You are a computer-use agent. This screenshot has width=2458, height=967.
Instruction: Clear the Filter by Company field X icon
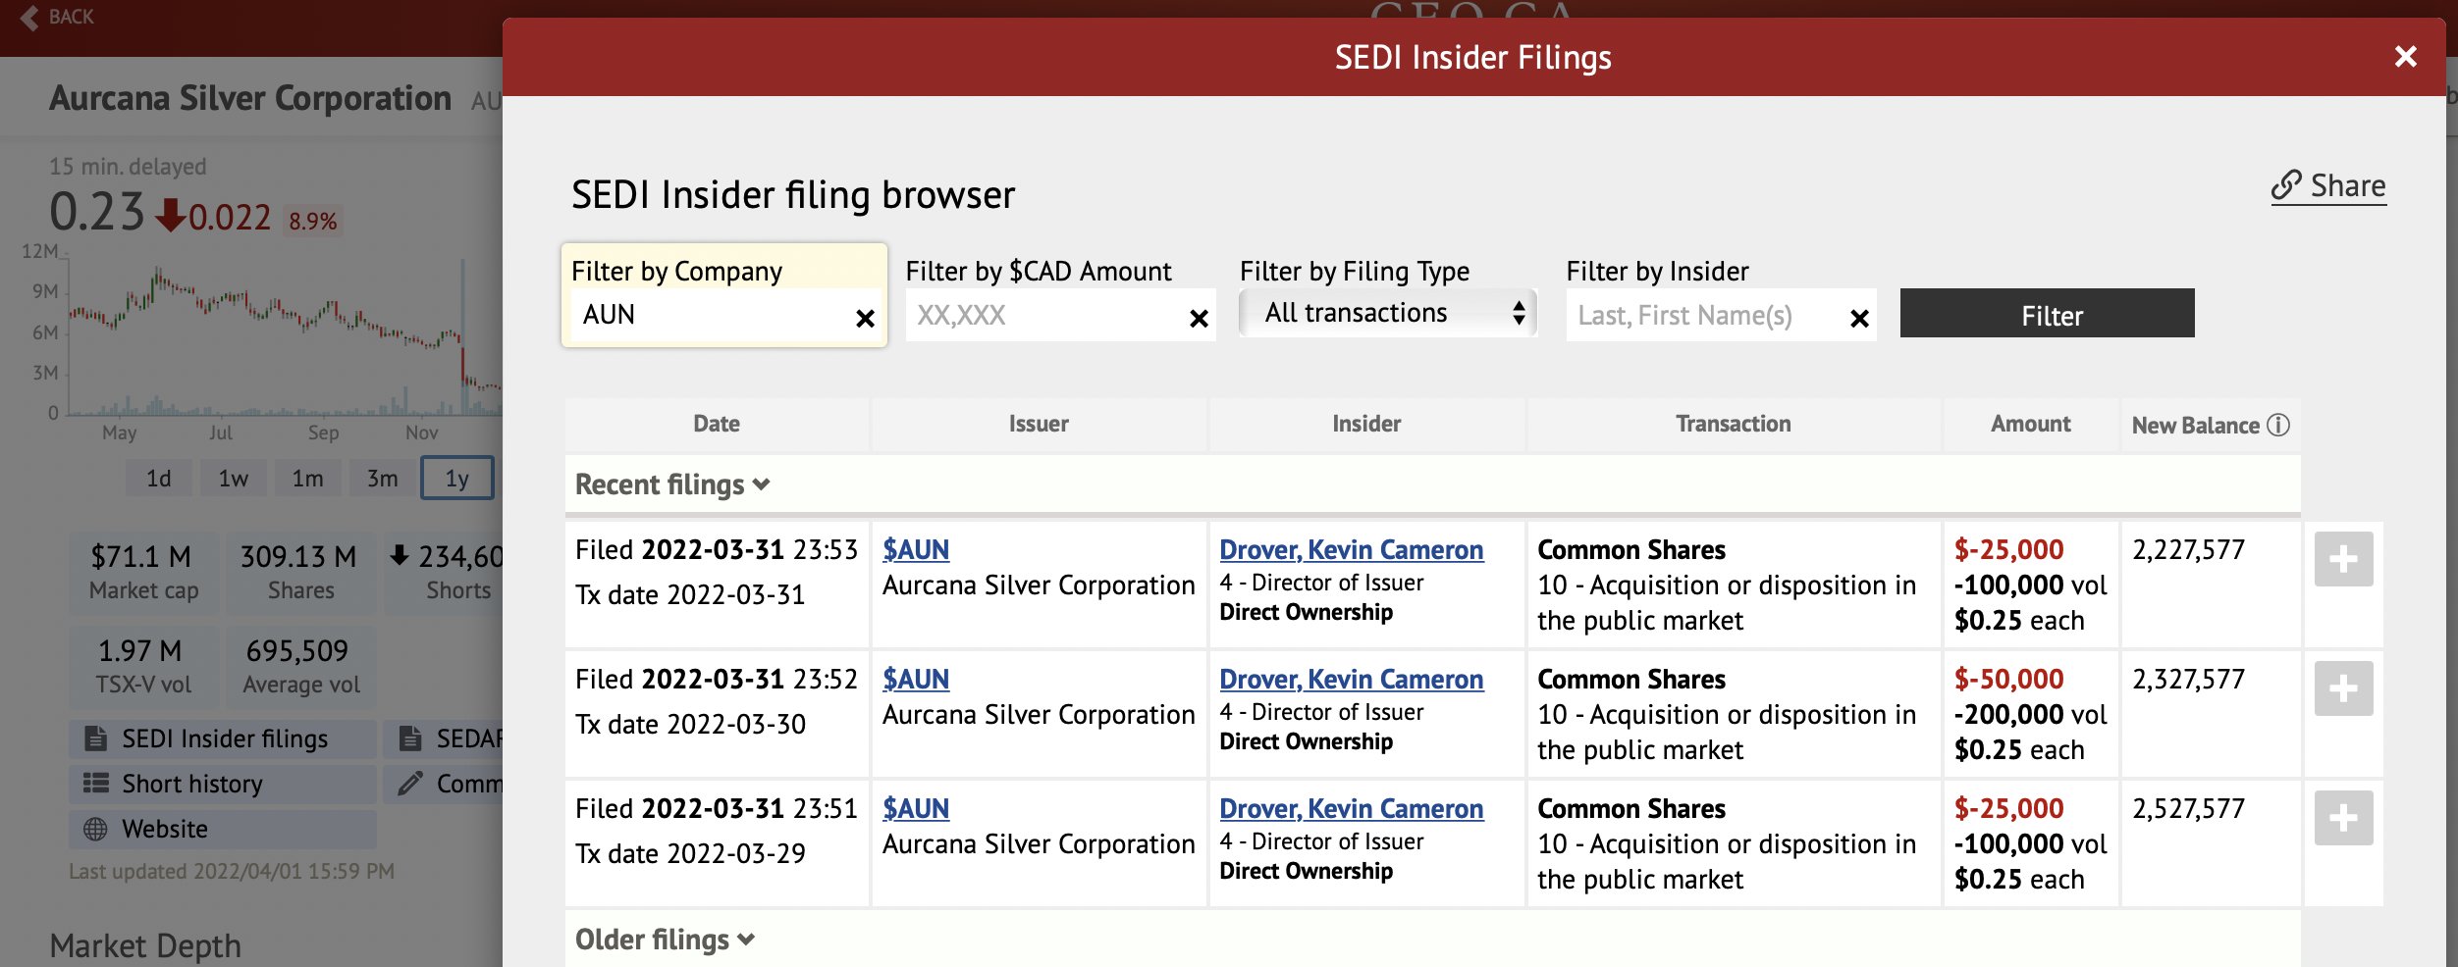865,319
